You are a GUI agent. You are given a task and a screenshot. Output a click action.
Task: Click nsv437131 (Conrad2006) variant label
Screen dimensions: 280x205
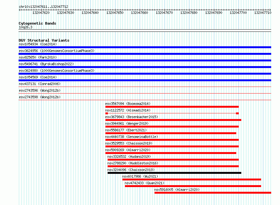(40, 84)
